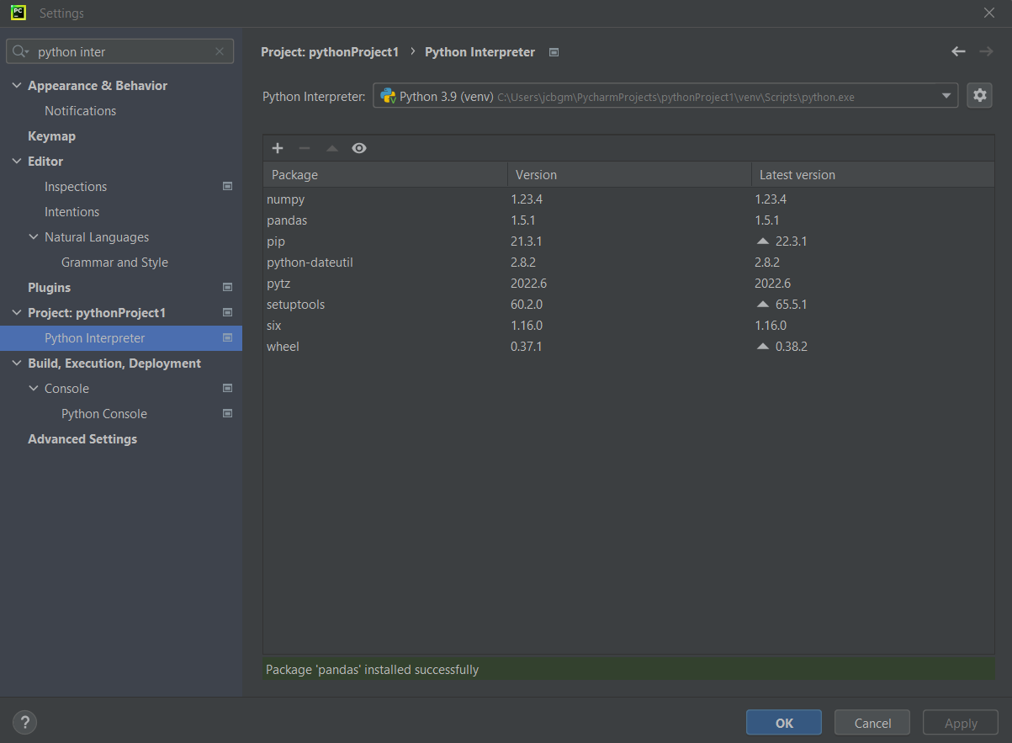This screenshot has height=743, width=1012.
Task: Click version 60.2.0 of setuptools
Action: pos(527,305)
